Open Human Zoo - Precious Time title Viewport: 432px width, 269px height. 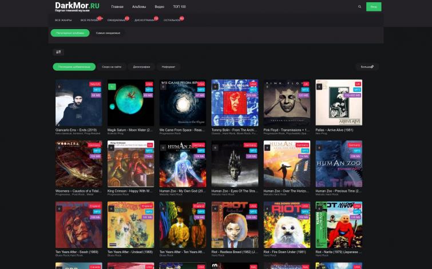click(339, 191)
